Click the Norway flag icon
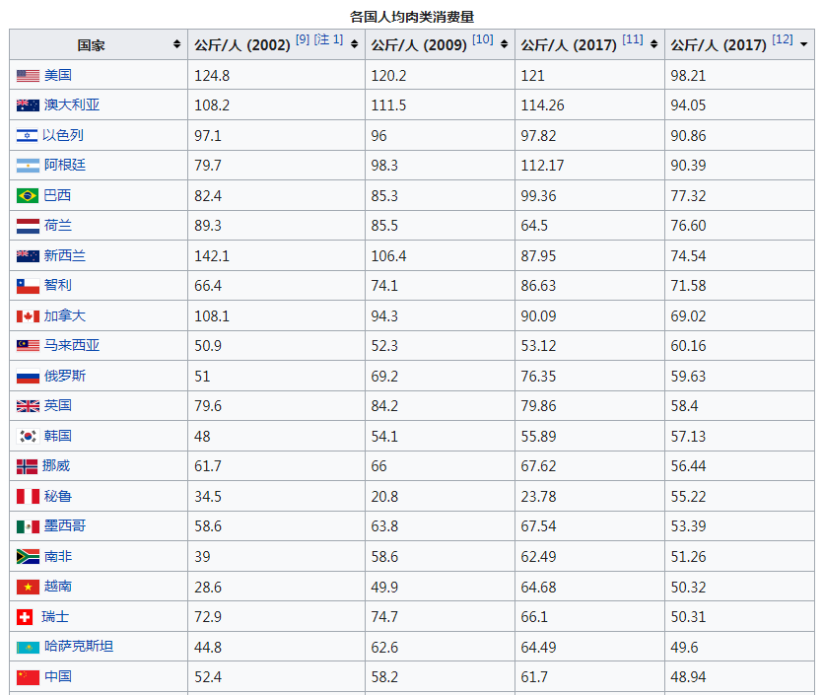The width and height of the screenshot is (823, 695). click(27, 466)
